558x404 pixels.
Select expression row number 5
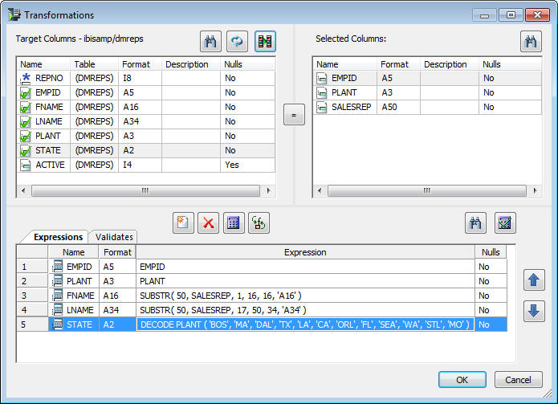click(x=32, y=324)
